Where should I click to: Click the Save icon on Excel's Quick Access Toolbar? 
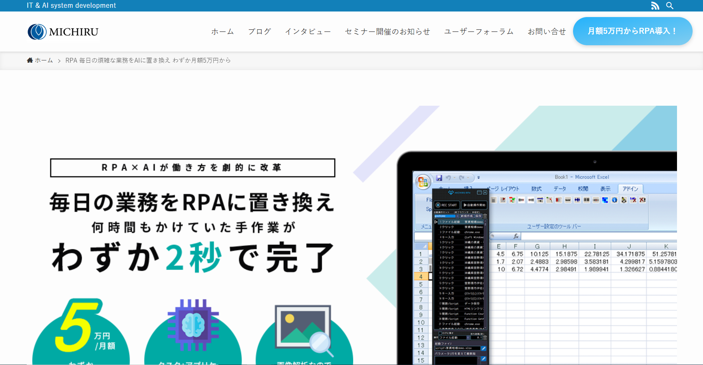click(439, 178)
